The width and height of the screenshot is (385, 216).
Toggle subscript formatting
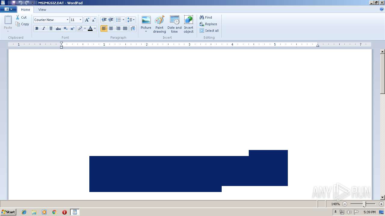point(65,28)
